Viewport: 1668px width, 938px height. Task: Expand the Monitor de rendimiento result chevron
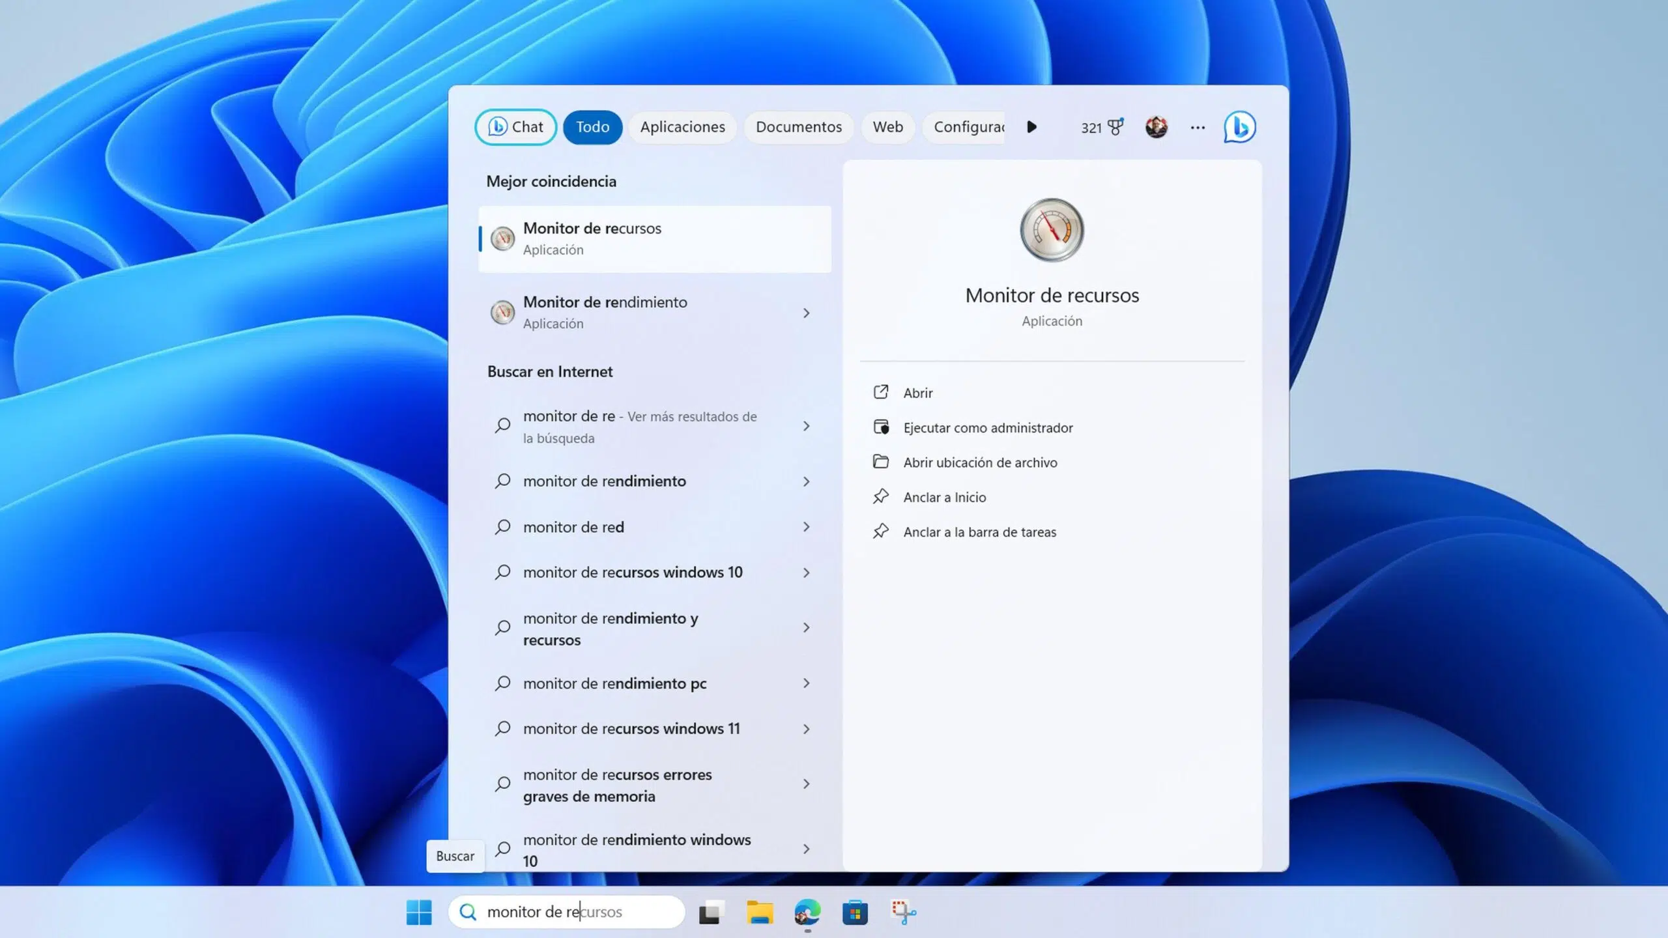click(806, 313)
